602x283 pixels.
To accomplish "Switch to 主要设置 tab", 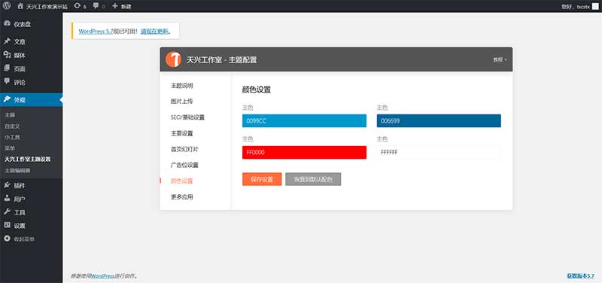I will tap(182, 133).
